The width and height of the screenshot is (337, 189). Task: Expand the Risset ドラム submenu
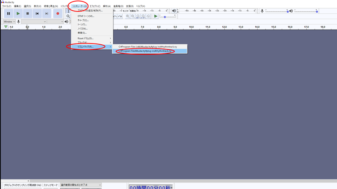point(92,38)
